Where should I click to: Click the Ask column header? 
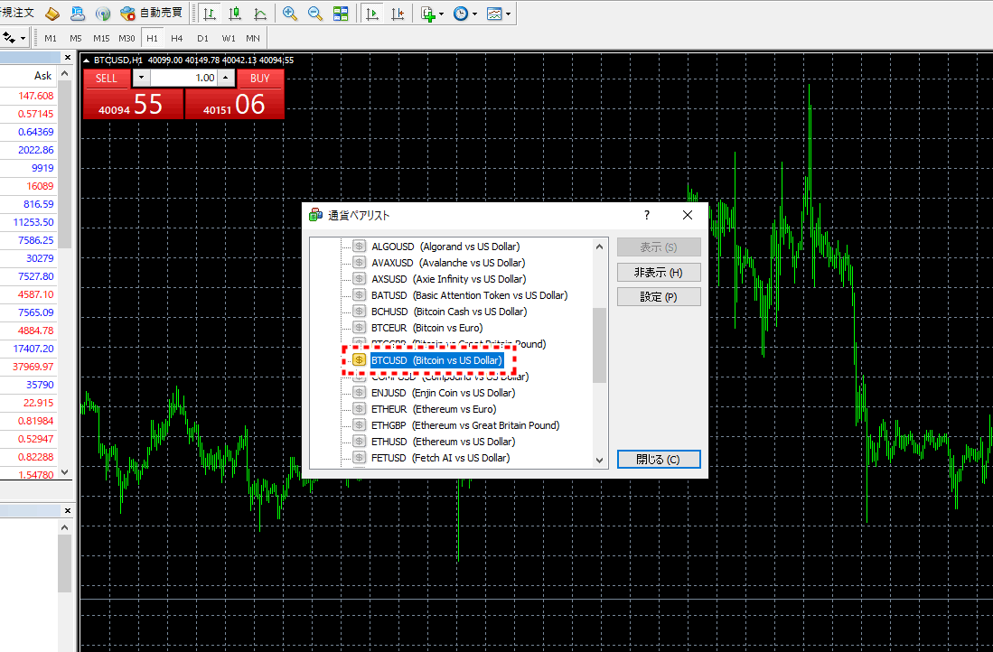(x=42, y=76)
